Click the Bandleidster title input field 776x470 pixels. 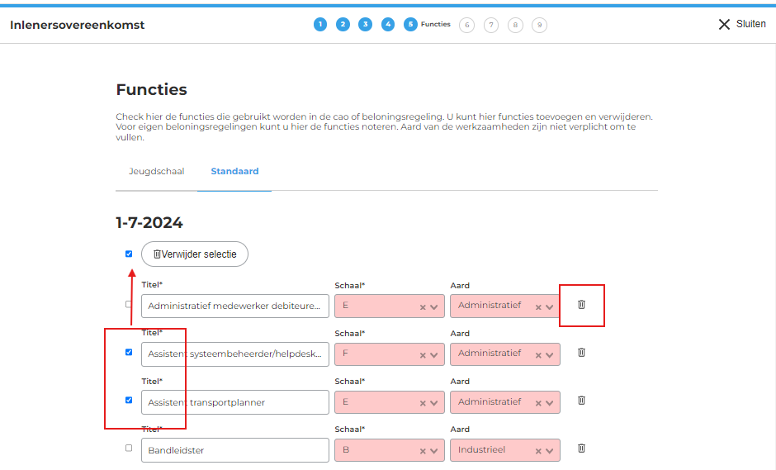(235, 450)
